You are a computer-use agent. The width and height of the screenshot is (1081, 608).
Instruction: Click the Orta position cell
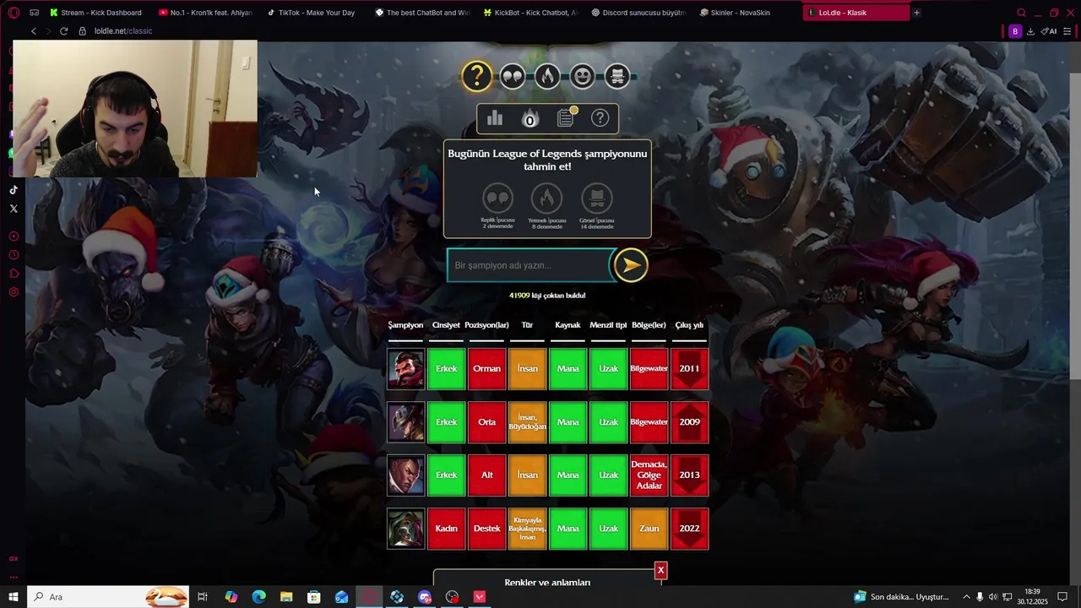(x=486, y=422)
